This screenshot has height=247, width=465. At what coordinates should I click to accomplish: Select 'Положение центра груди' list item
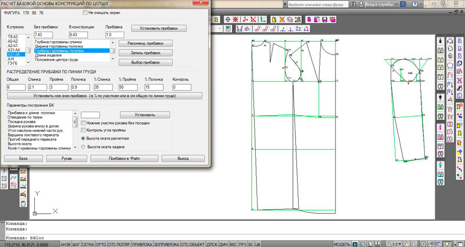pos(71,60)
